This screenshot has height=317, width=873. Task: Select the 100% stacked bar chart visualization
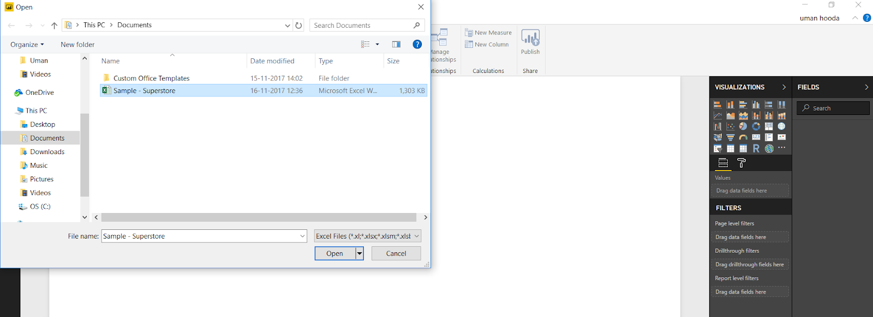[769, 105]
